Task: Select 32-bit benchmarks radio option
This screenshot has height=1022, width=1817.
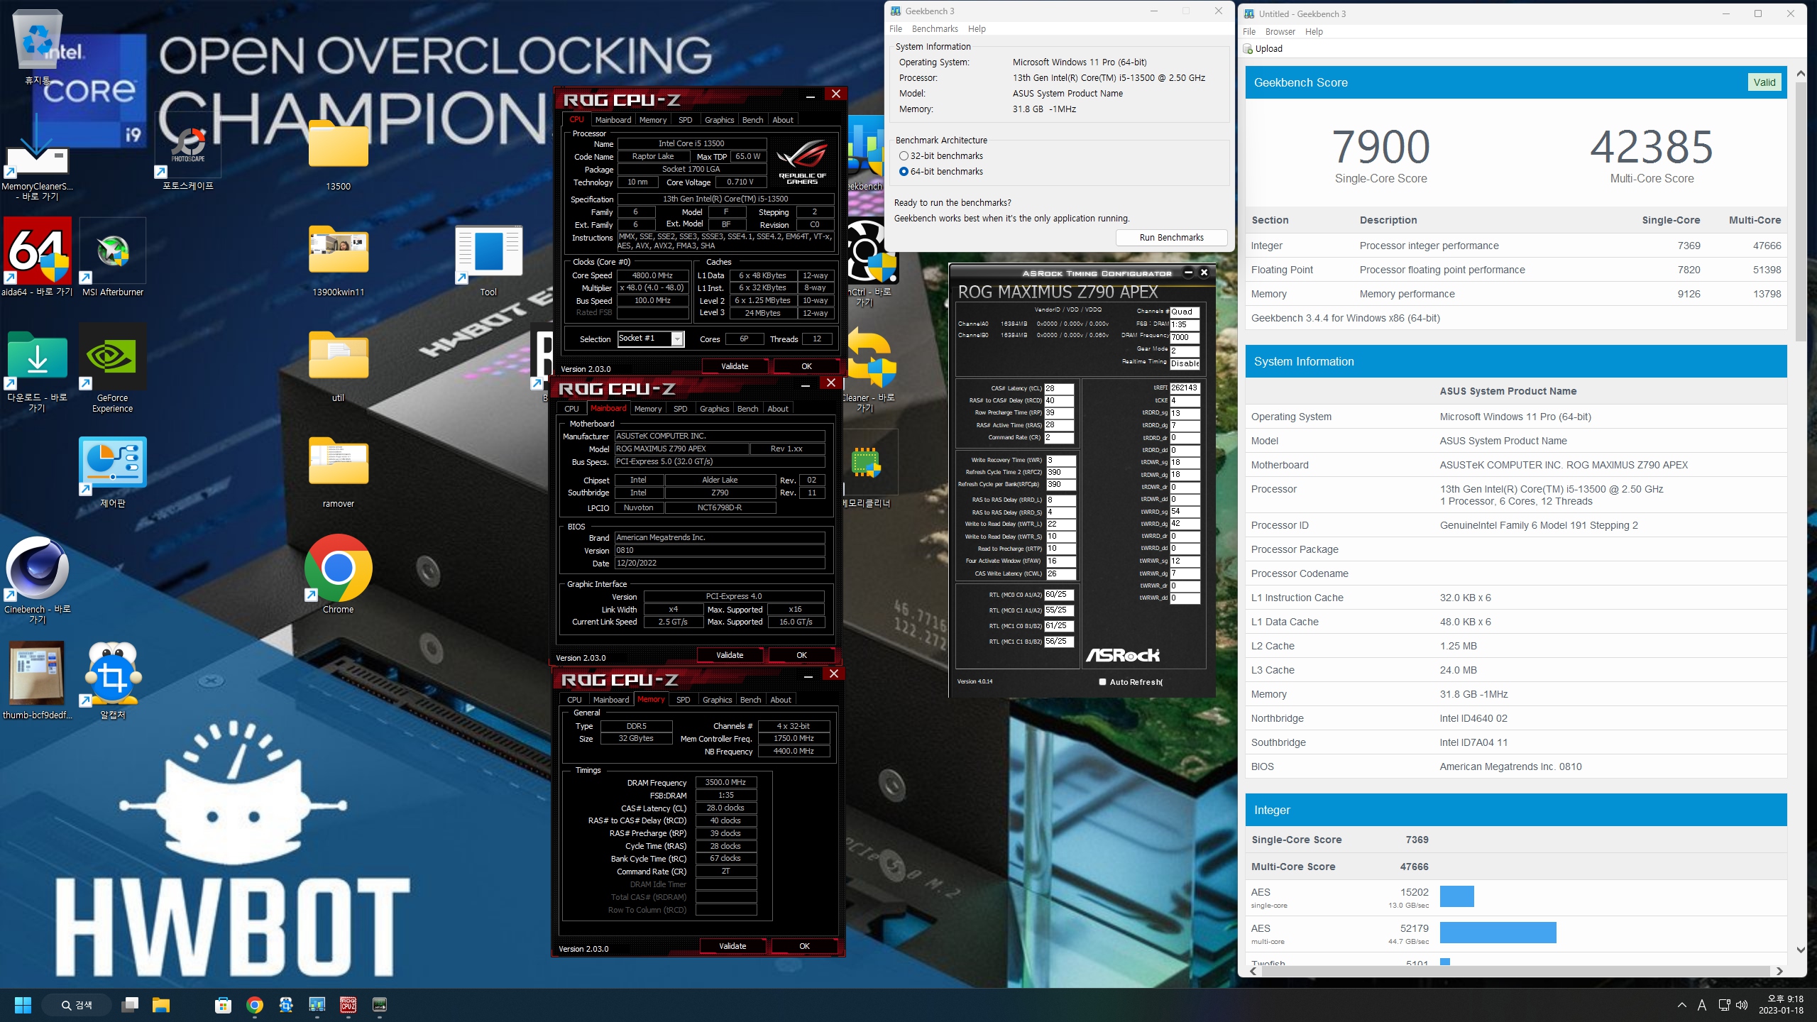Action: 904,156
